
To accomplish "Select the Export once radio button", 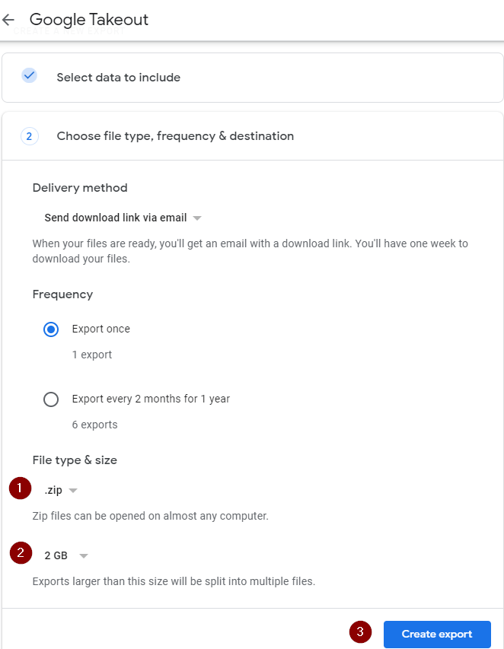I will pyautogui.click(x=51, y=329).
